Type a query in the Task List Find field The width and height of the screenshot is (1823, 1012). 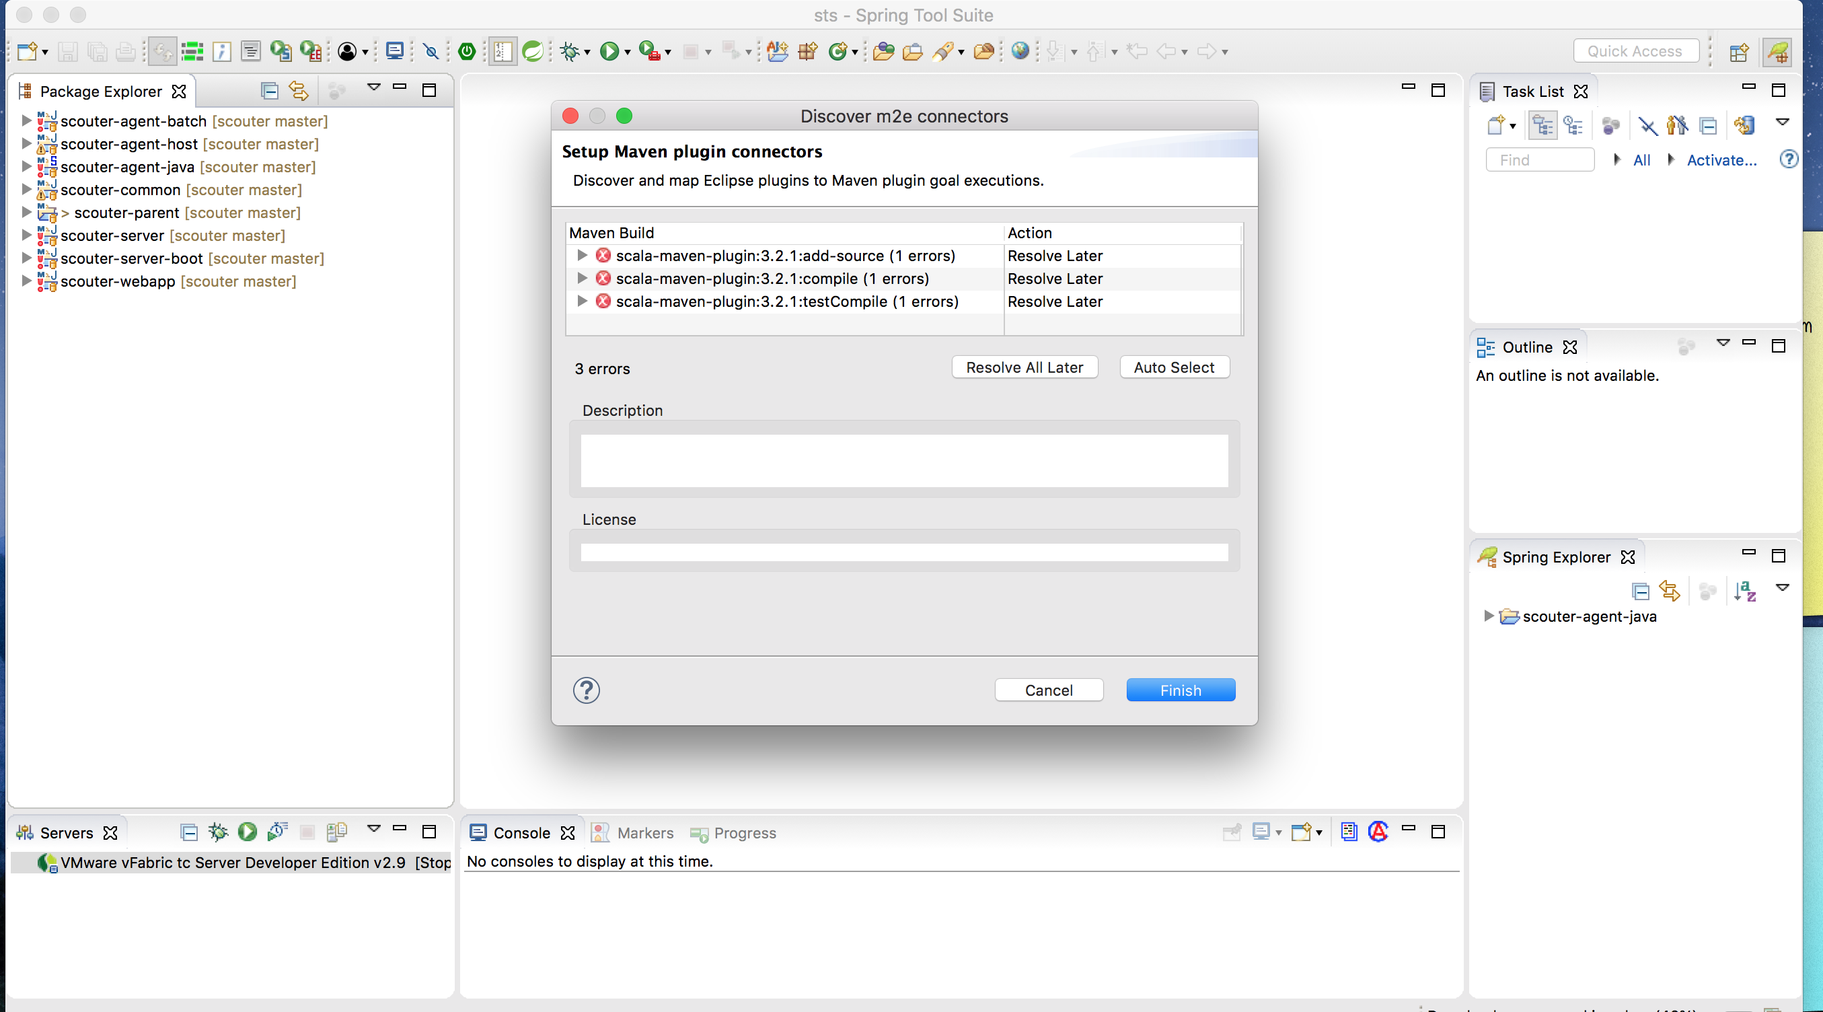[1540, 159]
